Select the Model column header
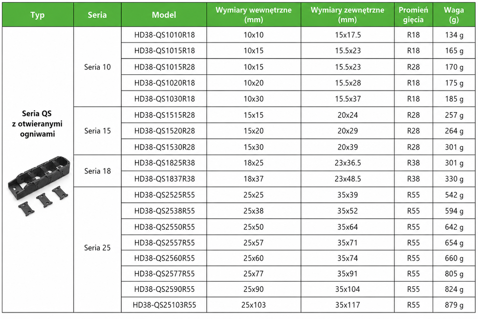 164,14
